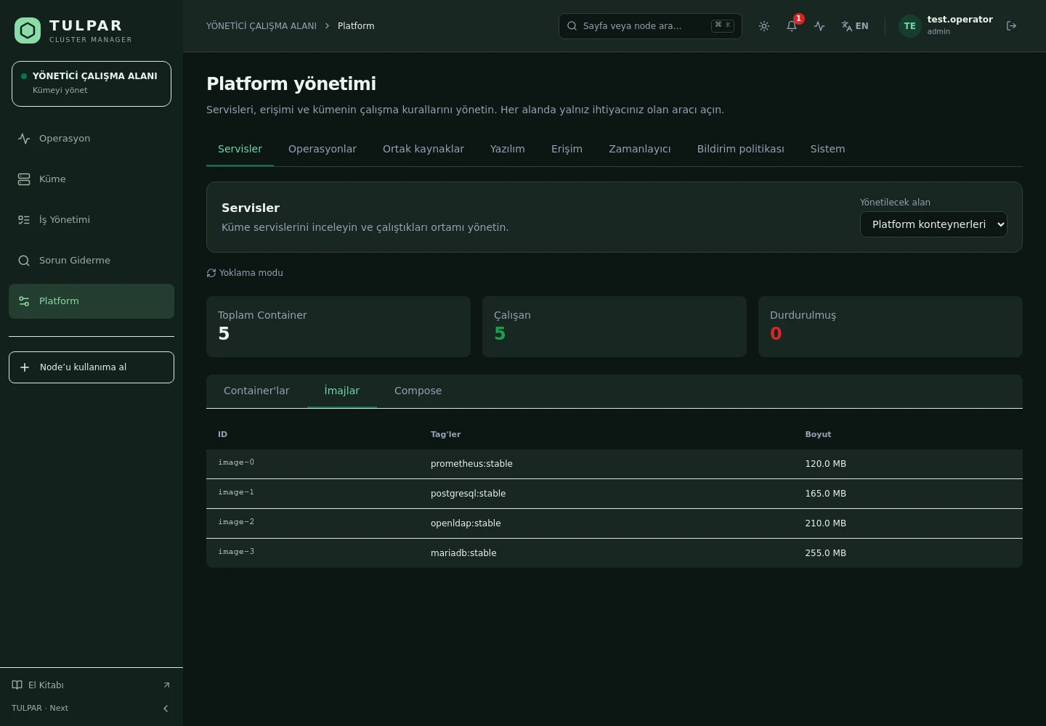
Task: Click the postgresql:stable tag
Action: [468, 494]
